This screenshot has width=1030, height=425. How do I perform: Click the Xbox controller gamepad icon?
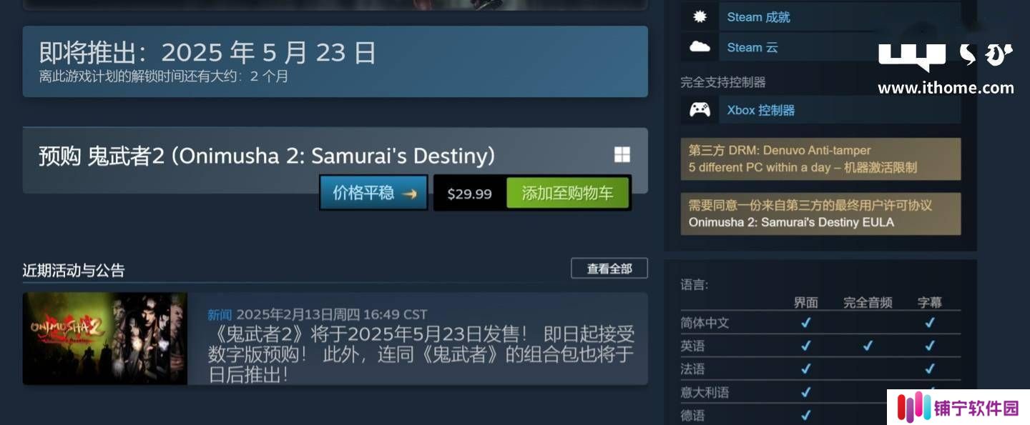click(x=700, y=109)
